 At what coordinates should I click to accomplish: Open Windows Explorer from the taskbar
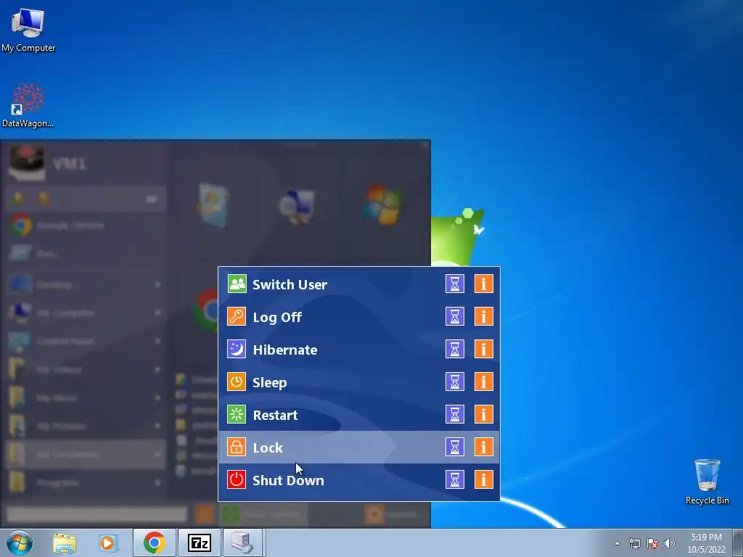pos(65,543)
